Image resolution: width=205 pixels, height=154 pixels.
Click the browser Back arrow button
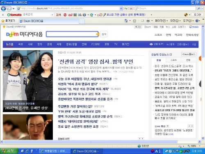click(x=3, y=9)
